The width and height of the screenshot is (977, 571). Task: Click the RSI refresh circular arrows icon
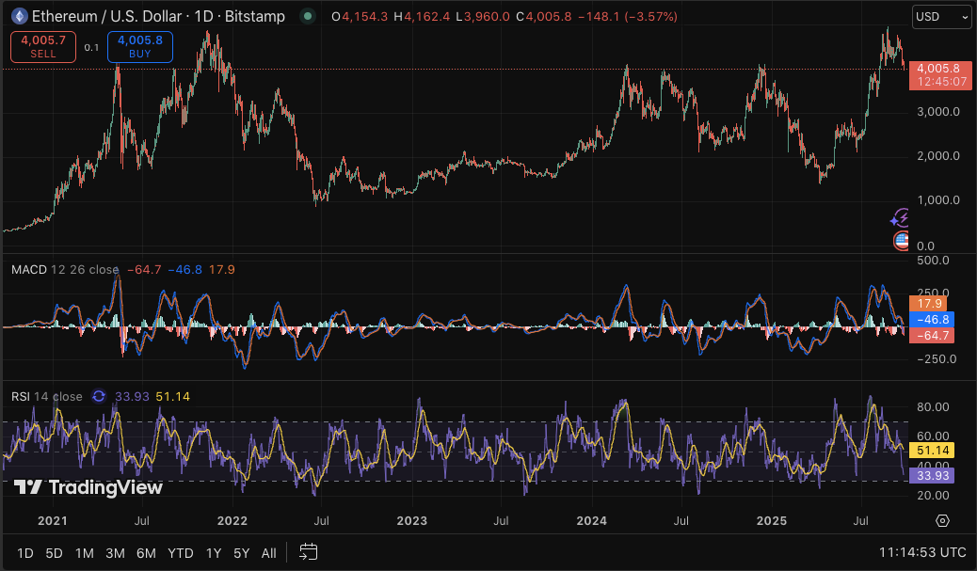(x=99, y=396)
